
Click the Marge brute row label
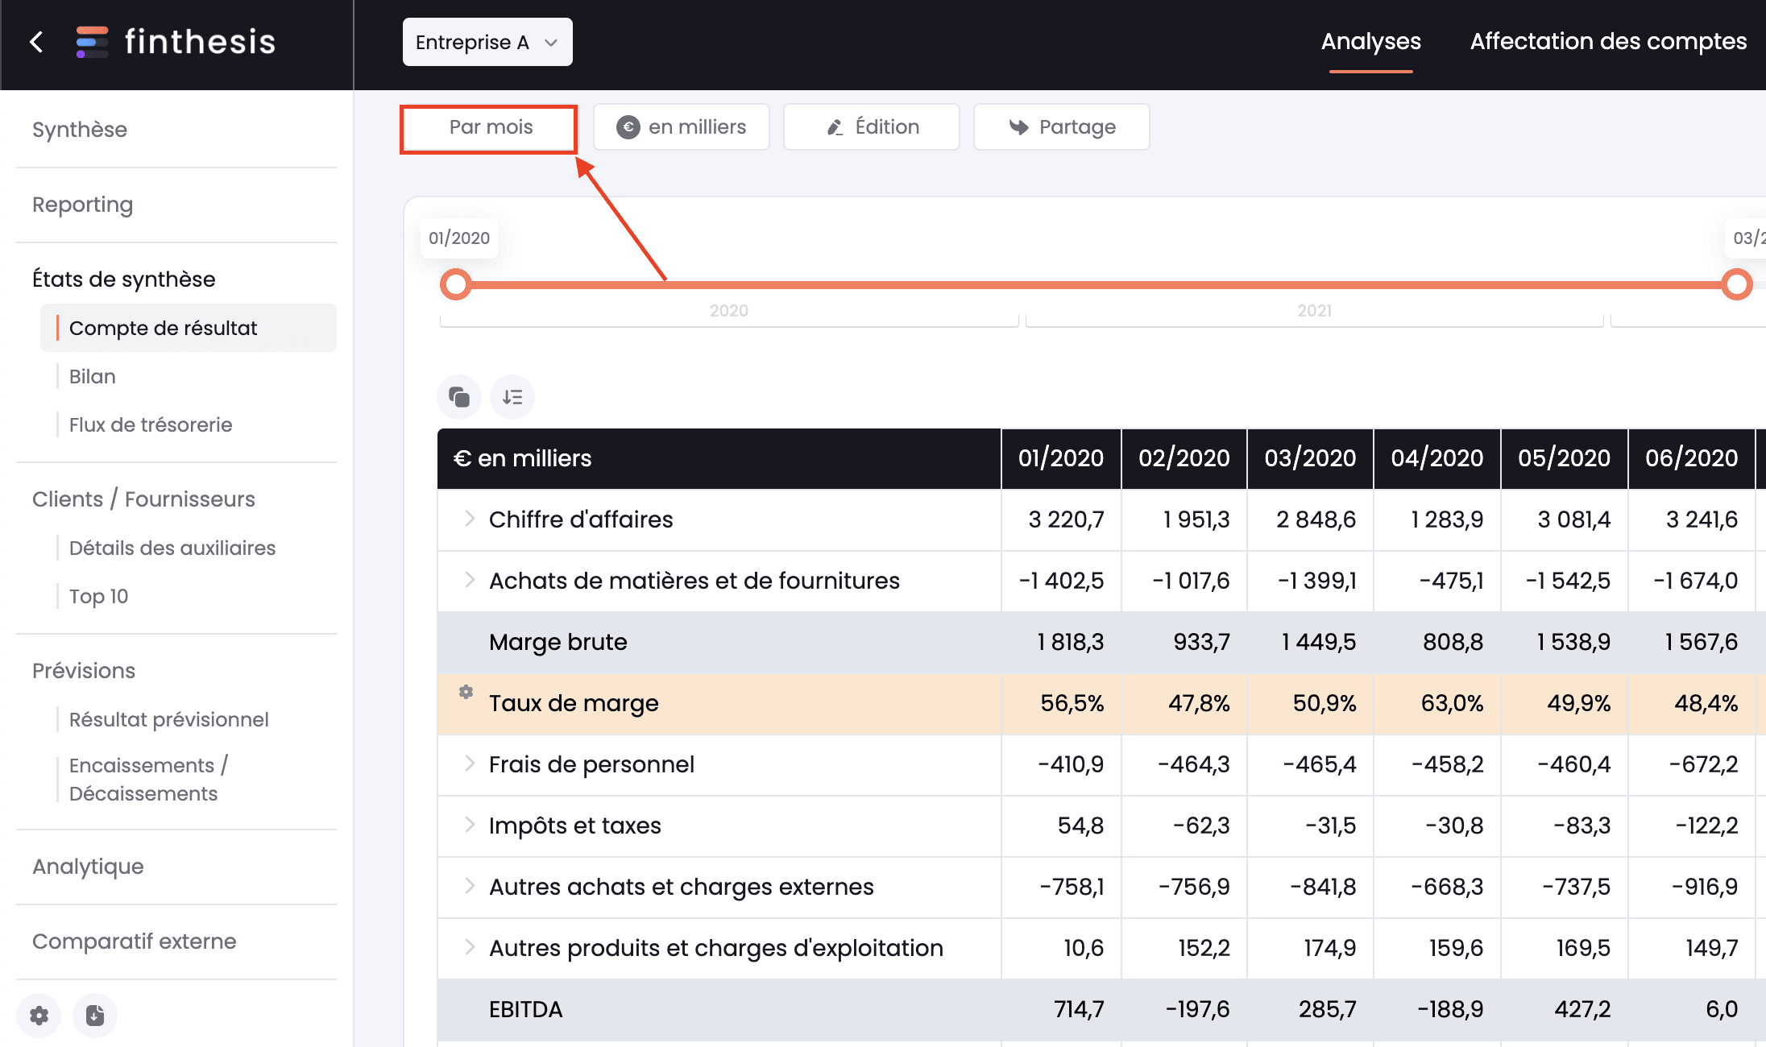[x=558, y=642]
